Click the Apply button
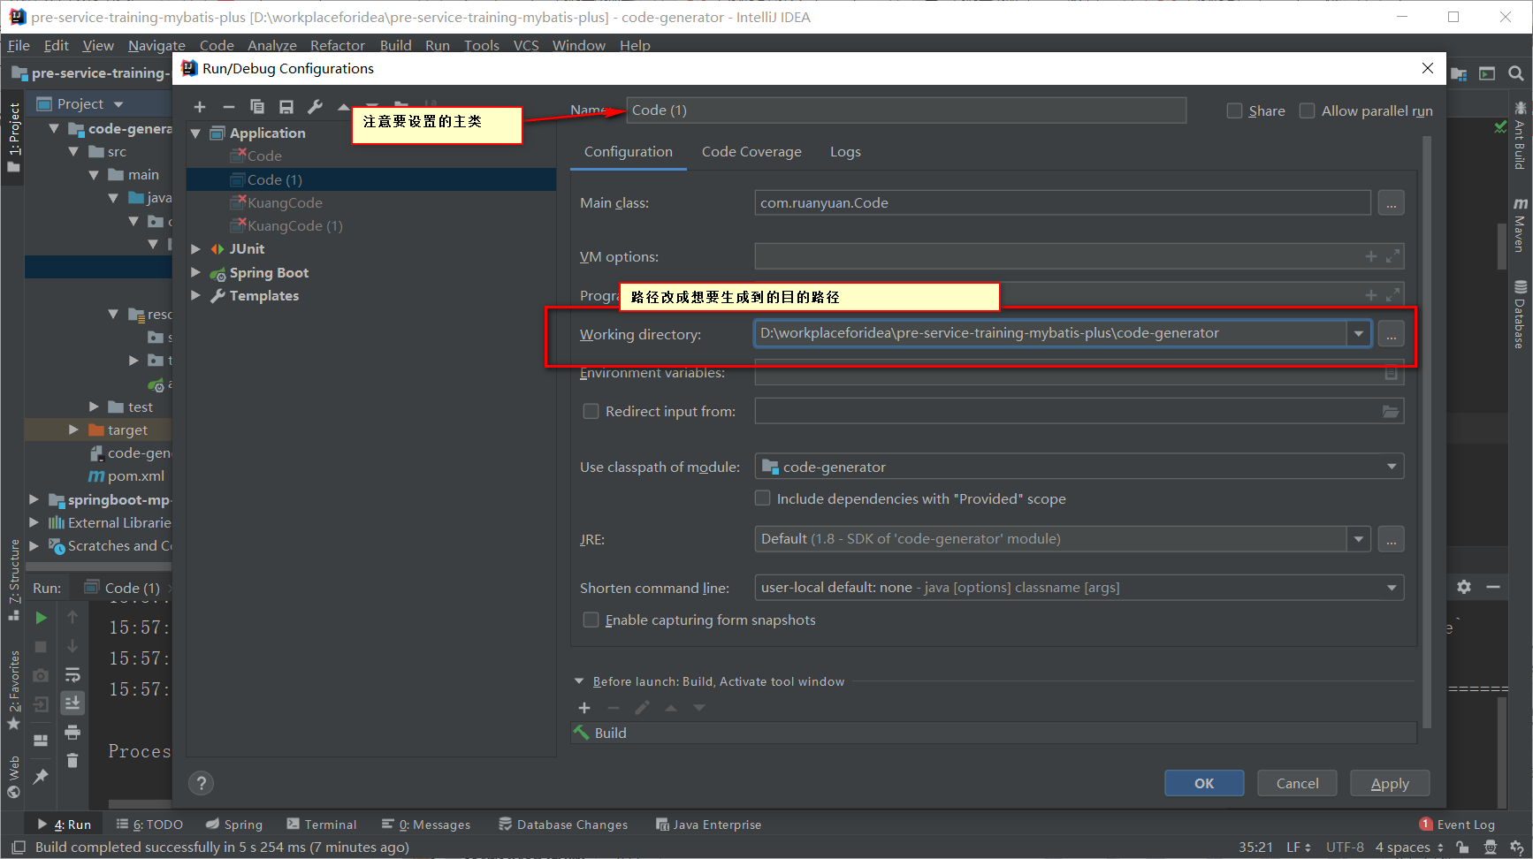Screen dimensions: 1533x859 pos(1390,783)
